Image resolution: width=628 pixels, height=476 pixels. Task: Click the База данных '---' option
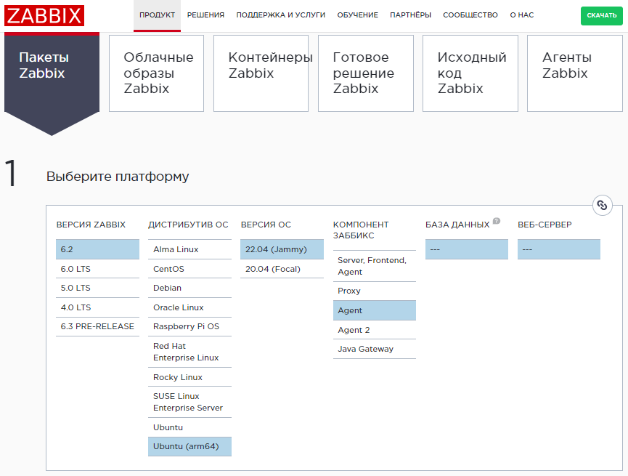point(467,249)
